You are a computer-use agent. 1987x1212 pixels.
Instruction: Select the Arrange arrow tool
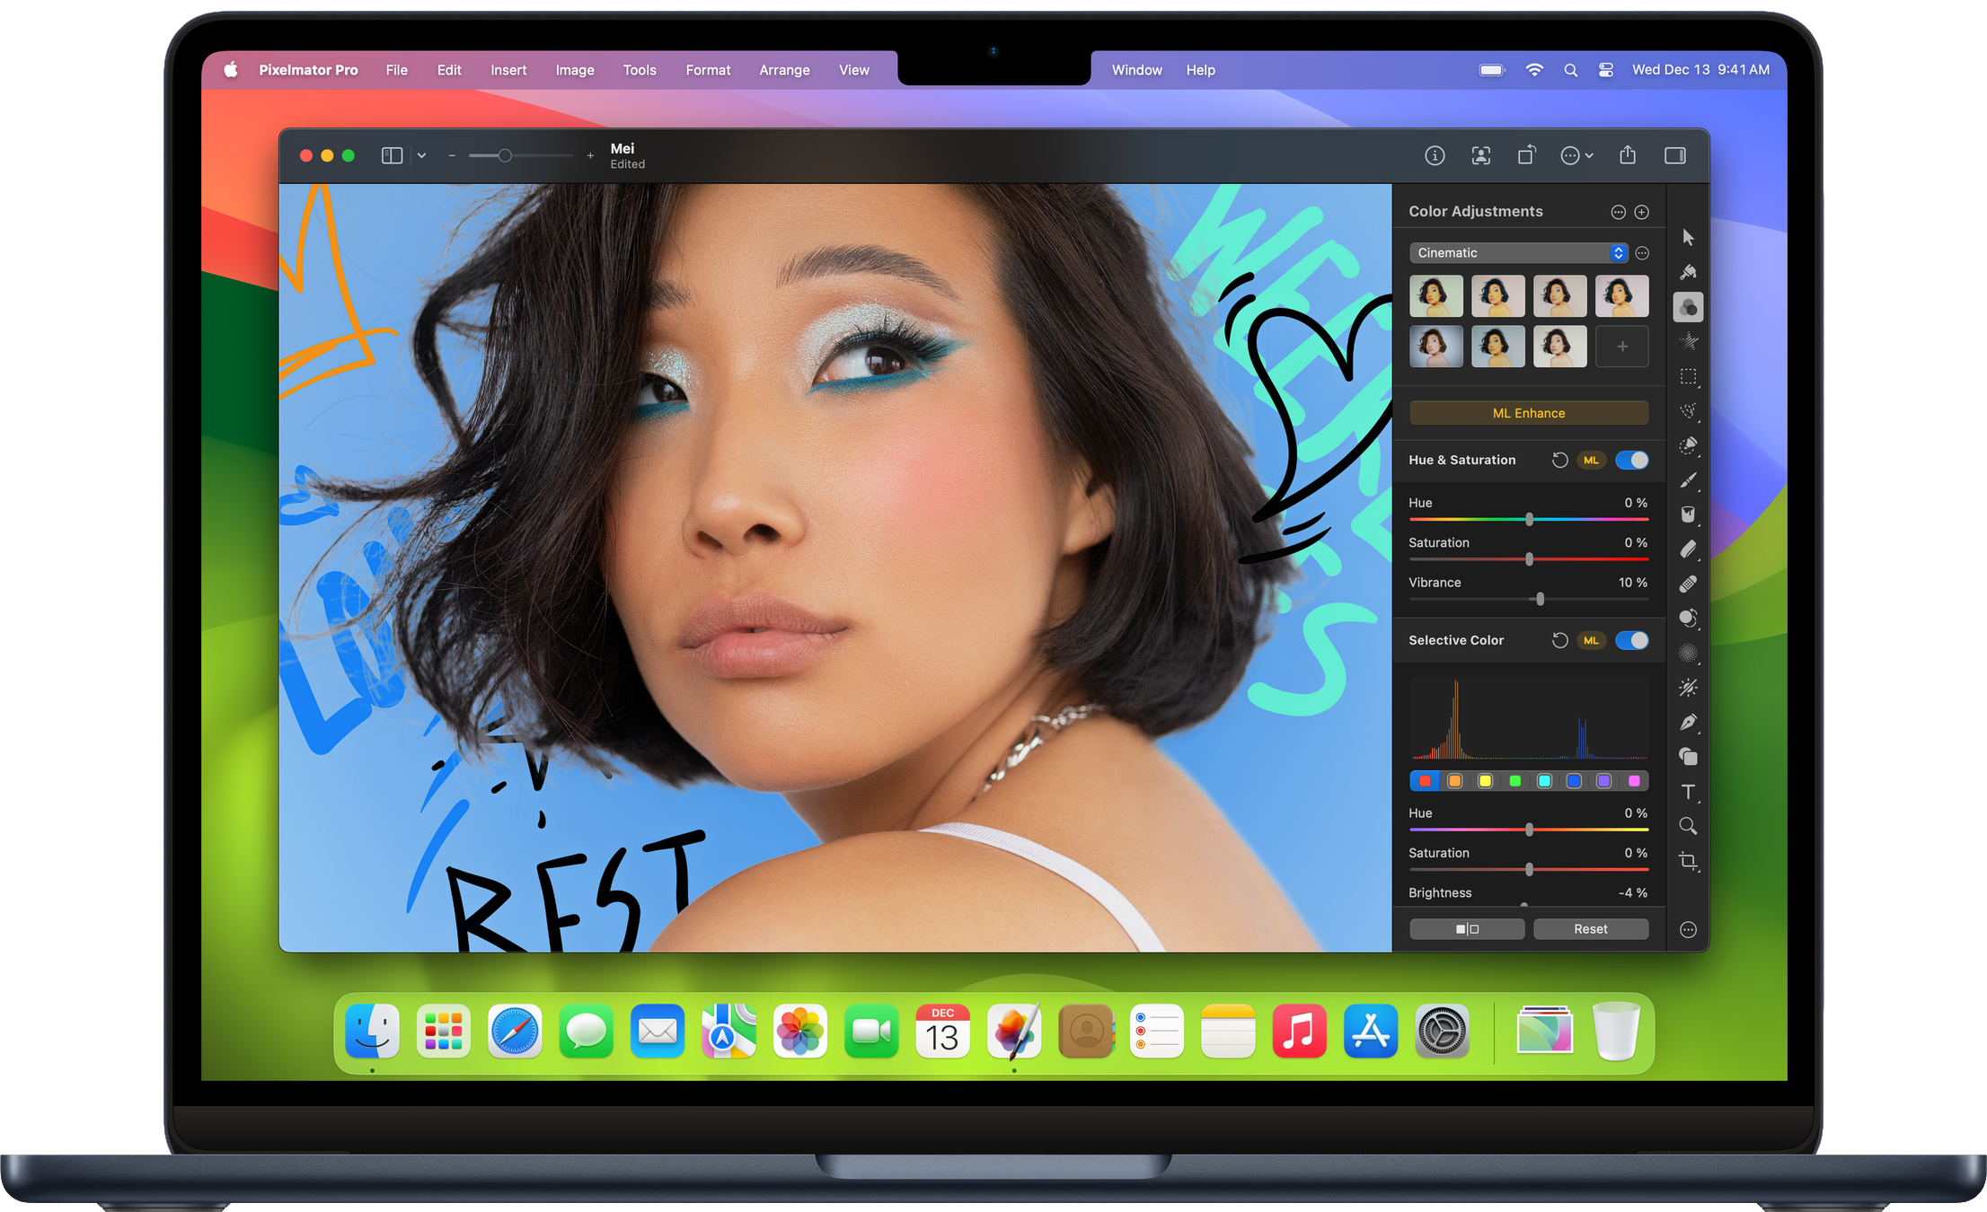coord(1688,238)
